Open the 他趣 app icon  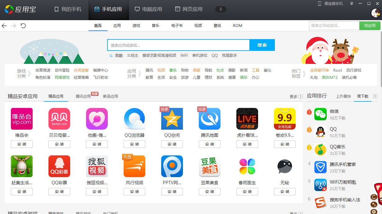point(97,119)
